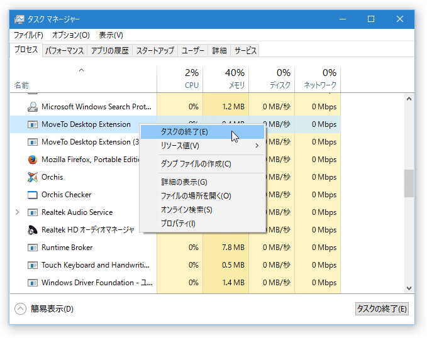The height and width of the screenshot is (338, 427).
Task: Click the highlighted MoveTo Desktop Extension row icon
Action: 33,124
